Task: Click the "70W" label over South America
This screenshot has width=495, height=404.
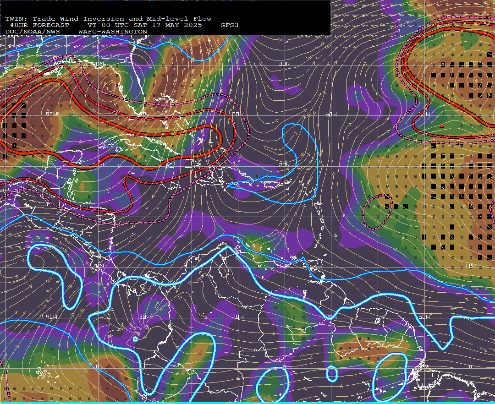Action: click(238, 317)
